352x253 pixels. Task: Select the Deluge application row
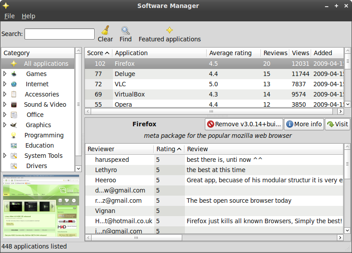(x=214, y=74)
